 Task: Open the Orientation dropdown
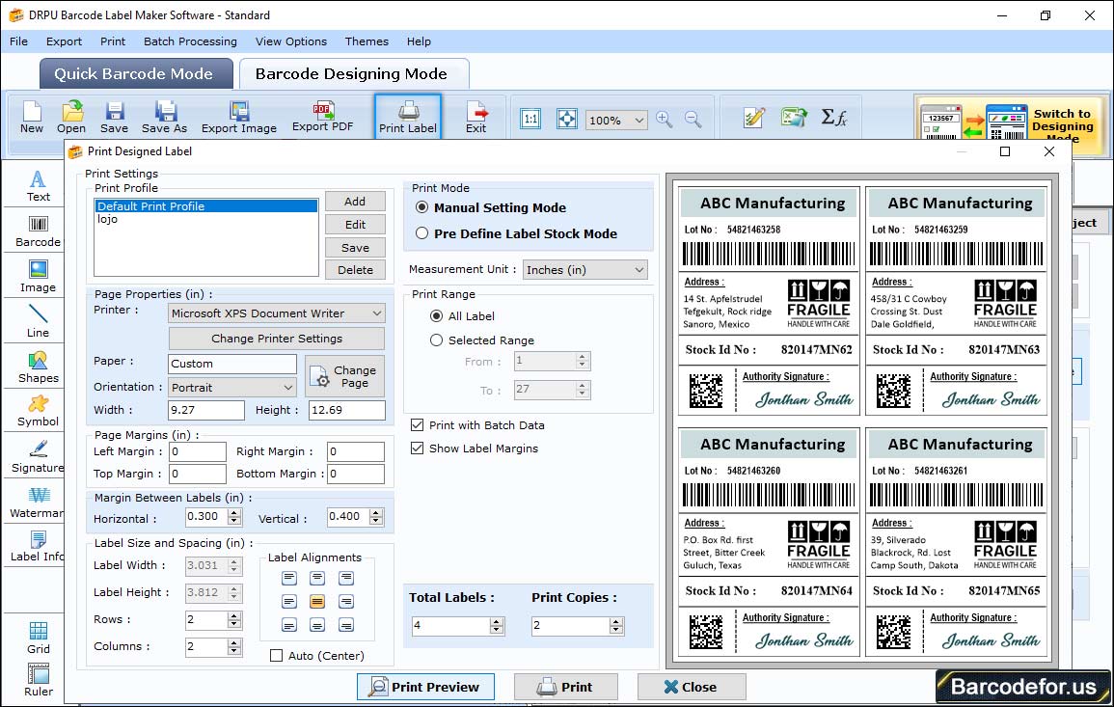pos(231,387)
